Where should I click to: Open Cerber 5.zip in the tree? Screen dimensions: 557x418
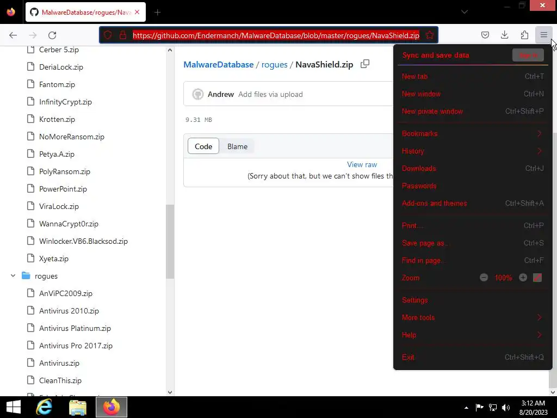coord(59,50)
